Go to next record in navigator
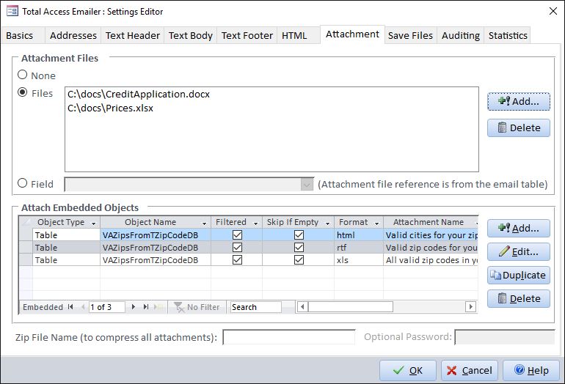 (134, 307)
